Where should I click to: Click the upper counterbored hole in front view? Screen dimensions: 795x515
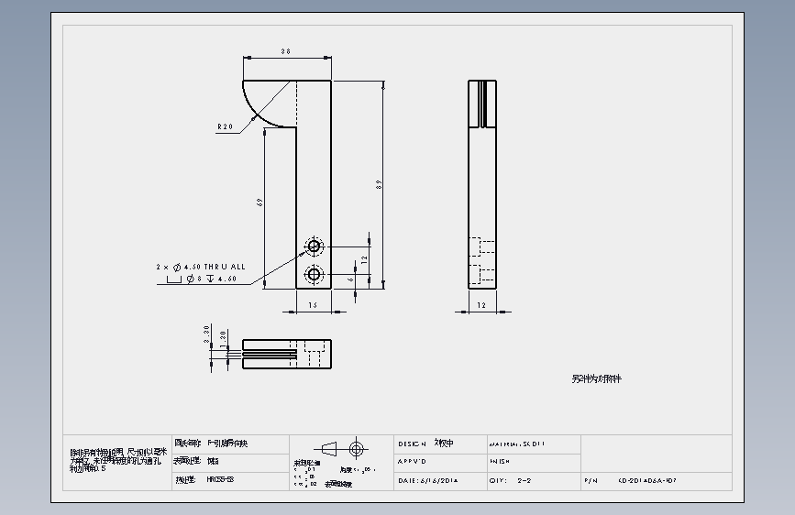point(314,247)
